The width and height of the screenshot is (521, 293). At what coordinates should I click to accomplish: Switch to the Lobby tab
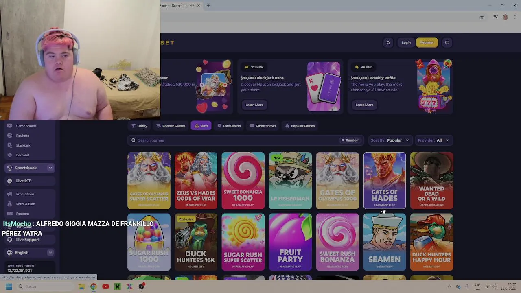(x=139, y=126)
